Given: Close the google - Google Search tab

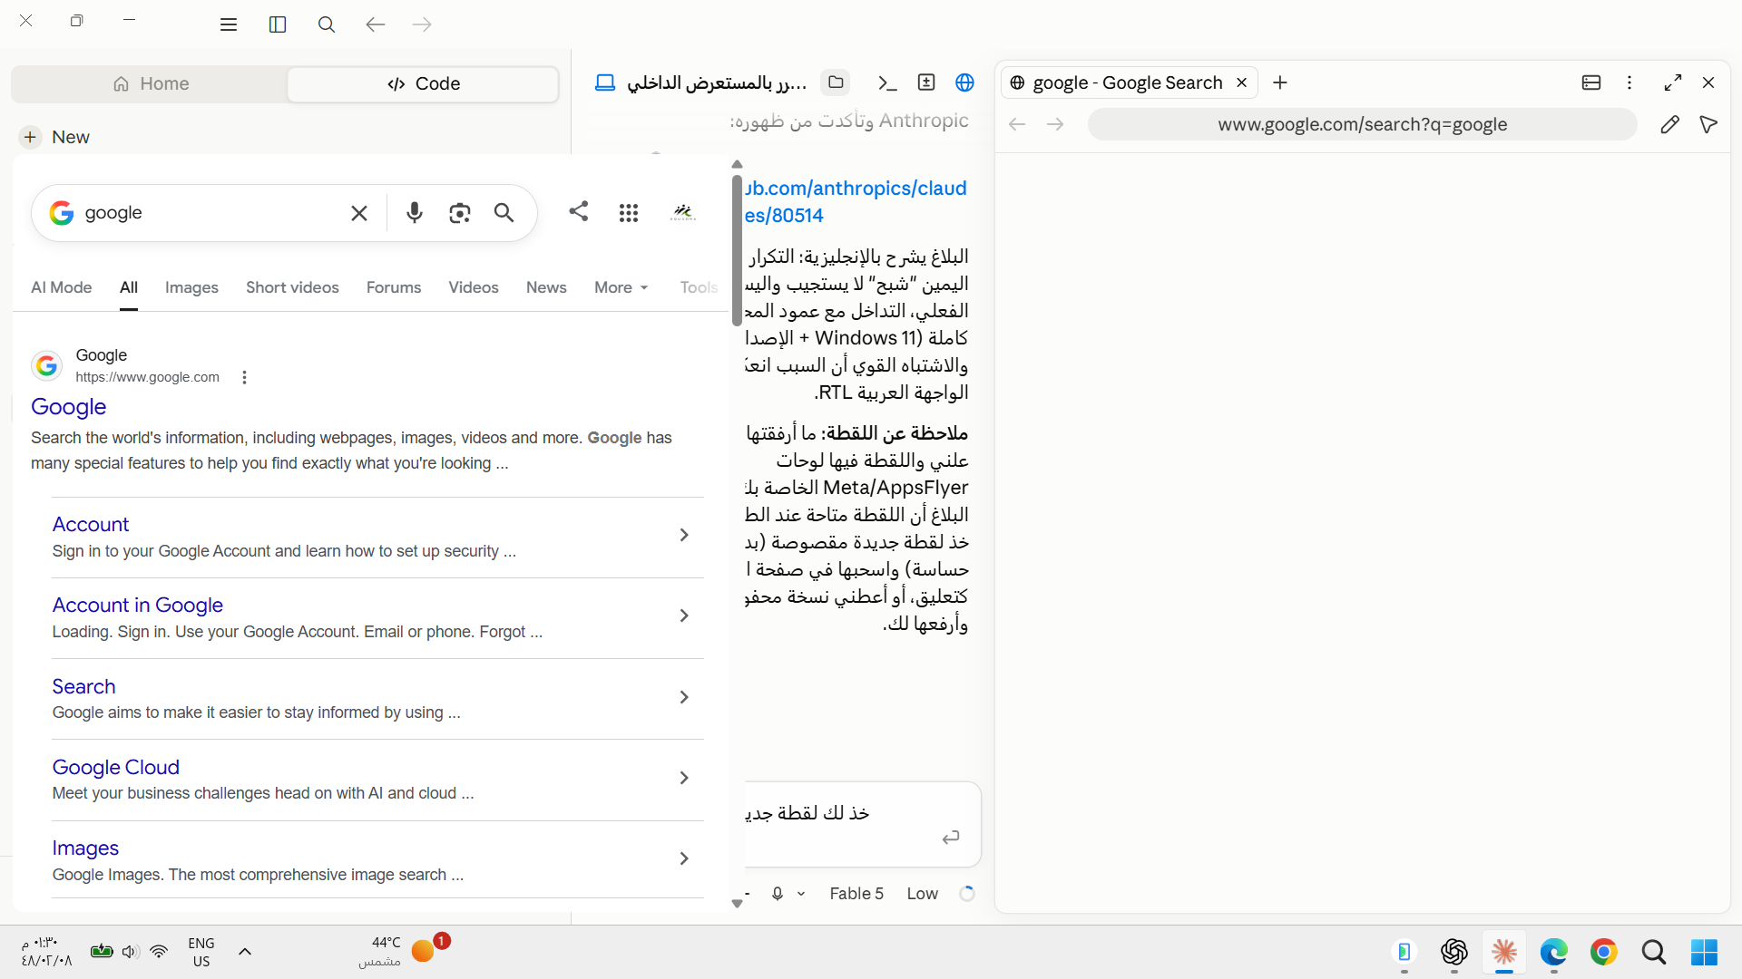Looking at the screenshot, I should point(1242,82).
